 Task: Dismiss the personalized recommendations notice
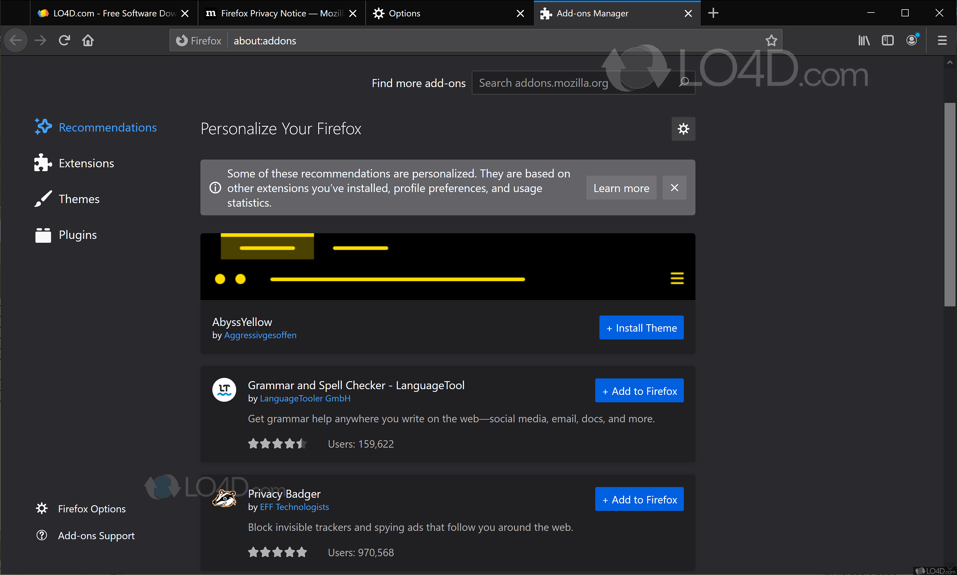[674, 188]
